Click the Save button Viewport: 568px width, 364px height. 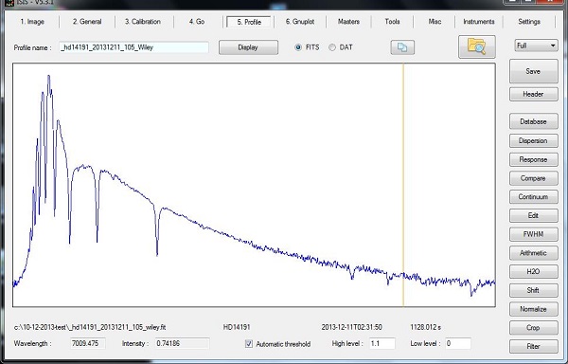(x=533, y=71)
